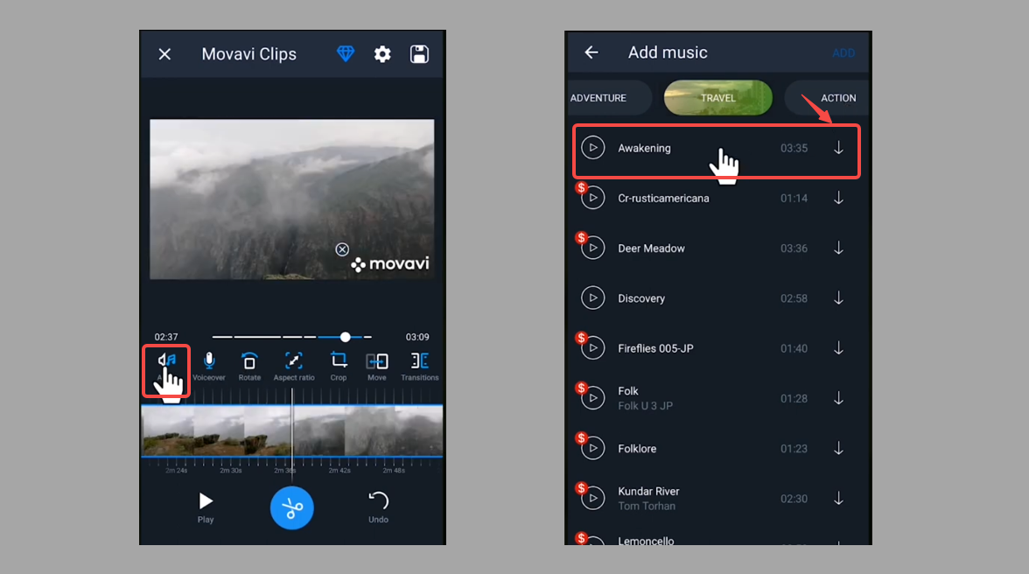Click the Movavi Clips title text
Screen dimensions: 1029x574
click(248, 54)
